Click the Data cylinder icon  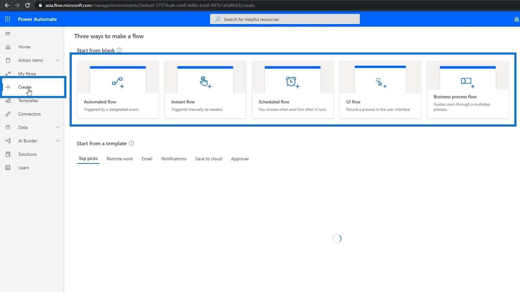pos(8,128)
